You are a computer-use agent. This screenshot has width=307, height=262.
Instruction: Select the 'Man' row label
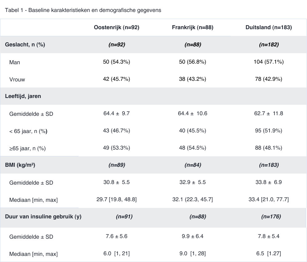click(14, 62)
